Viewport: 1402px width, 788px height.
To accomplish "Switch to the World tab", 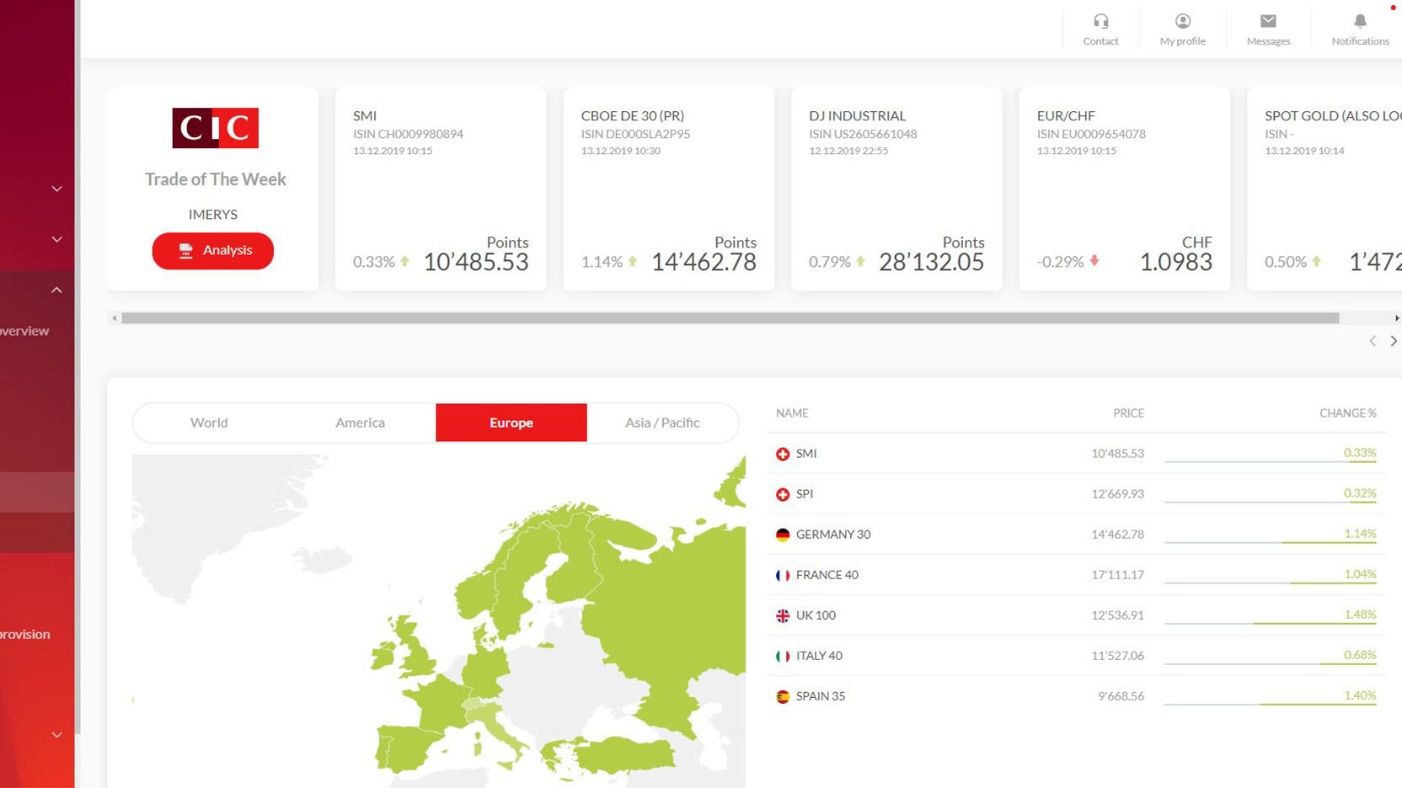I will tap(209, 423).
